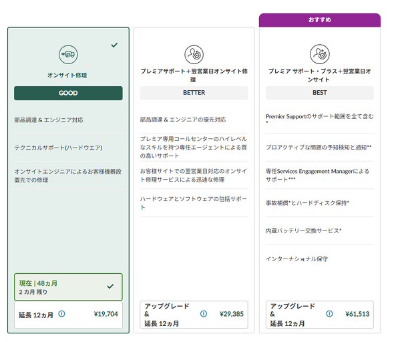The height and width of the screenshot is (342, 394).
Task: Click the オンサイト修理 plan title
Action: (67, 75)
